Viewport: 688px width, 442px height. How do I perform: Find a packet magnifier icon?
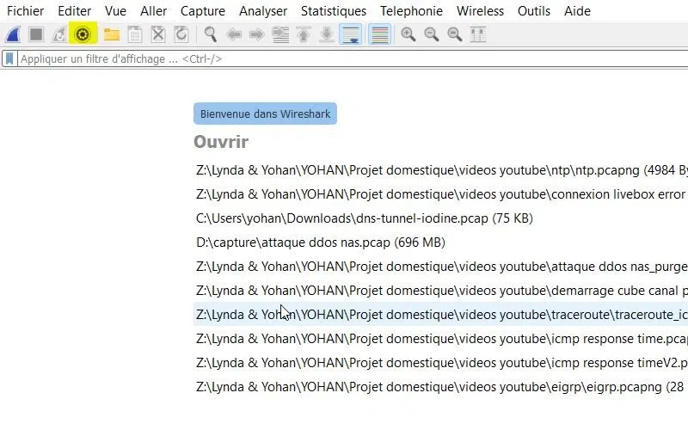(210, 34)
